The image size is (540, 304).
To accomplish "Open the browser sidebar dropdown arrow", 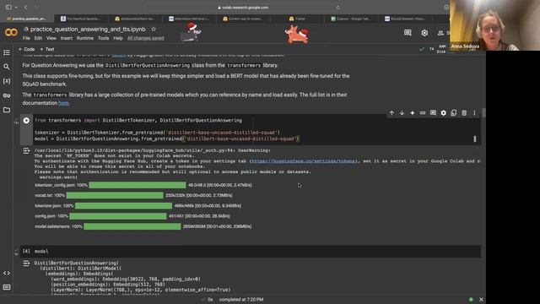I will point(16,8).
